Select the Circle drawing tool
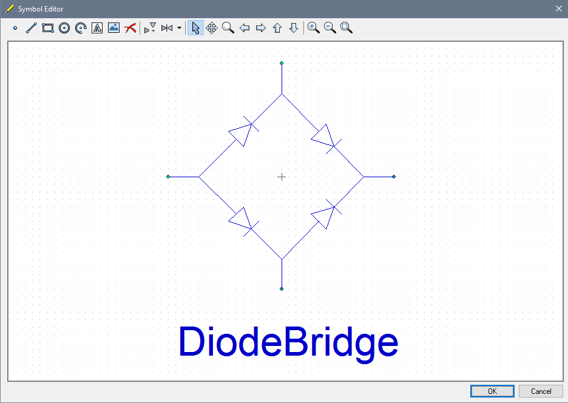 point(64,28)
